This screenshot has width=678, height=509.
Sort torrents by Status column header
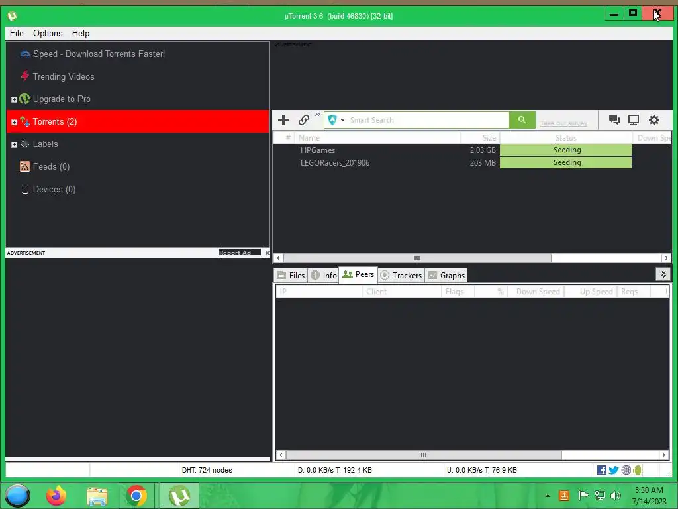coord(565,138)
